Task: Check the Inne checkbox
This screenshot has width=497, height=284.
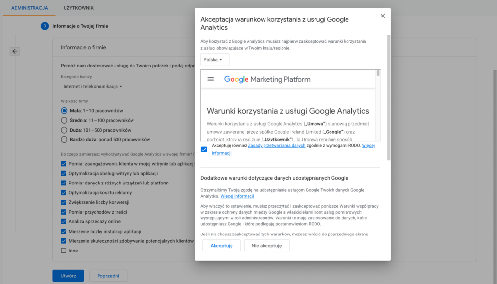Action: pos(64,251)
